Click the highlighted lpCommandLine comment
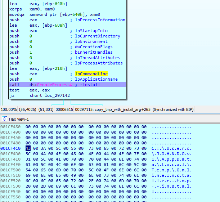The height and width of the screenshot is (202, 220). pos(91,74)
